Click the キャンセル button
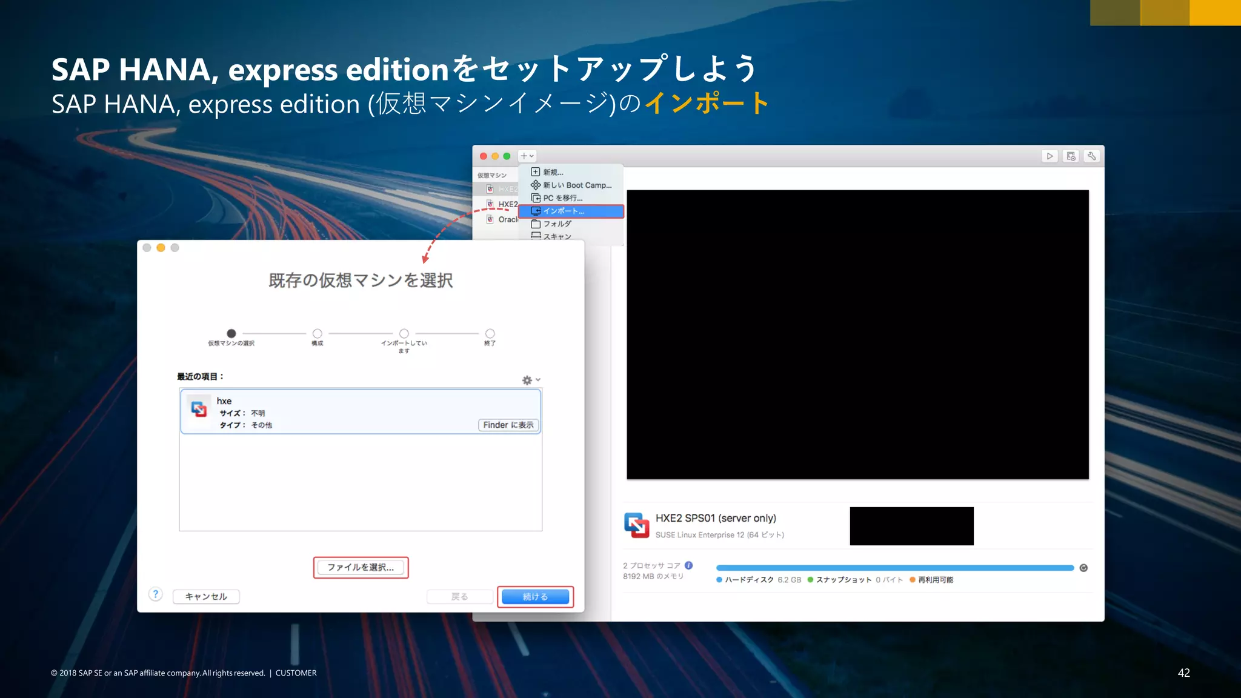 tap(206, 596)
